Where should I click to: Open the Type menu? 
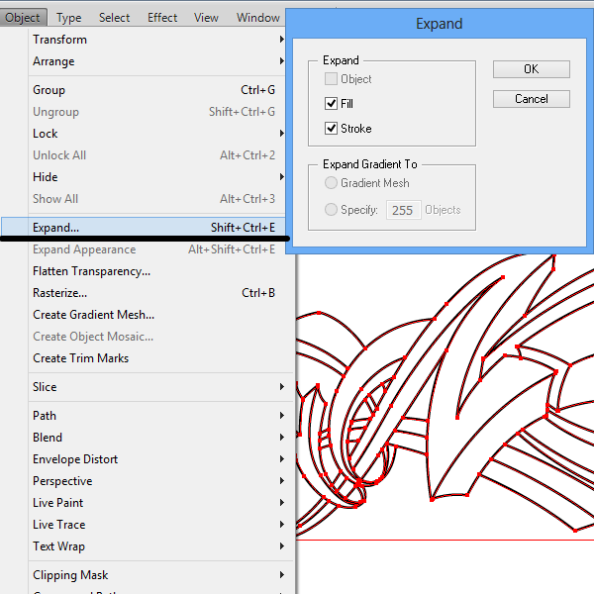(x=69, y=17)
